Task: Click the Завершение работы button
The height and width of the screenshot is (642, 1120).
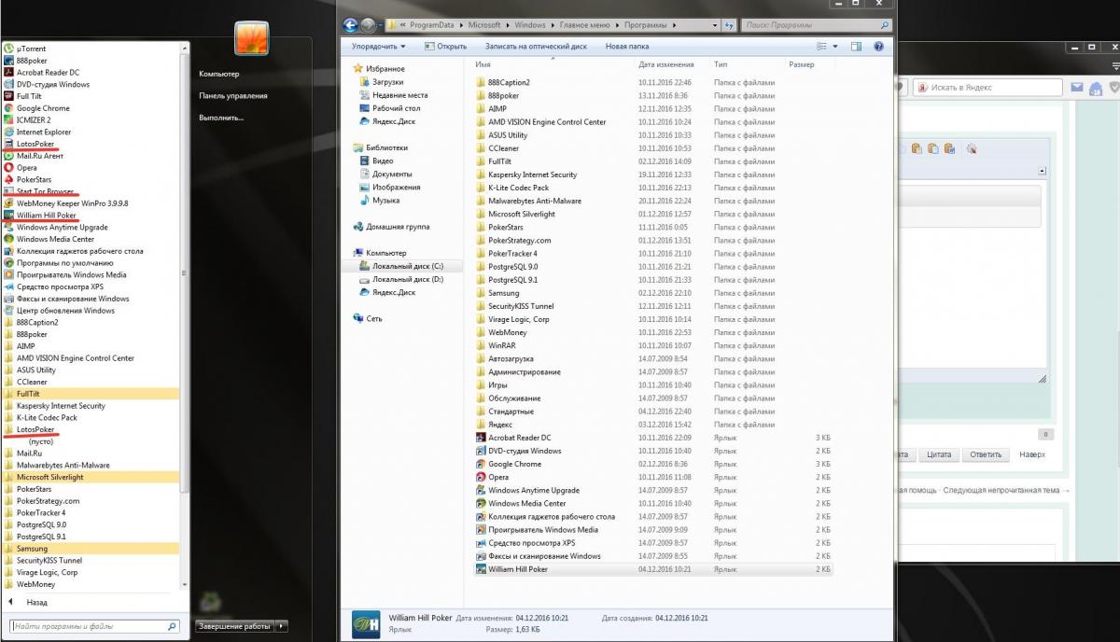Action: (x=235, y=626)
